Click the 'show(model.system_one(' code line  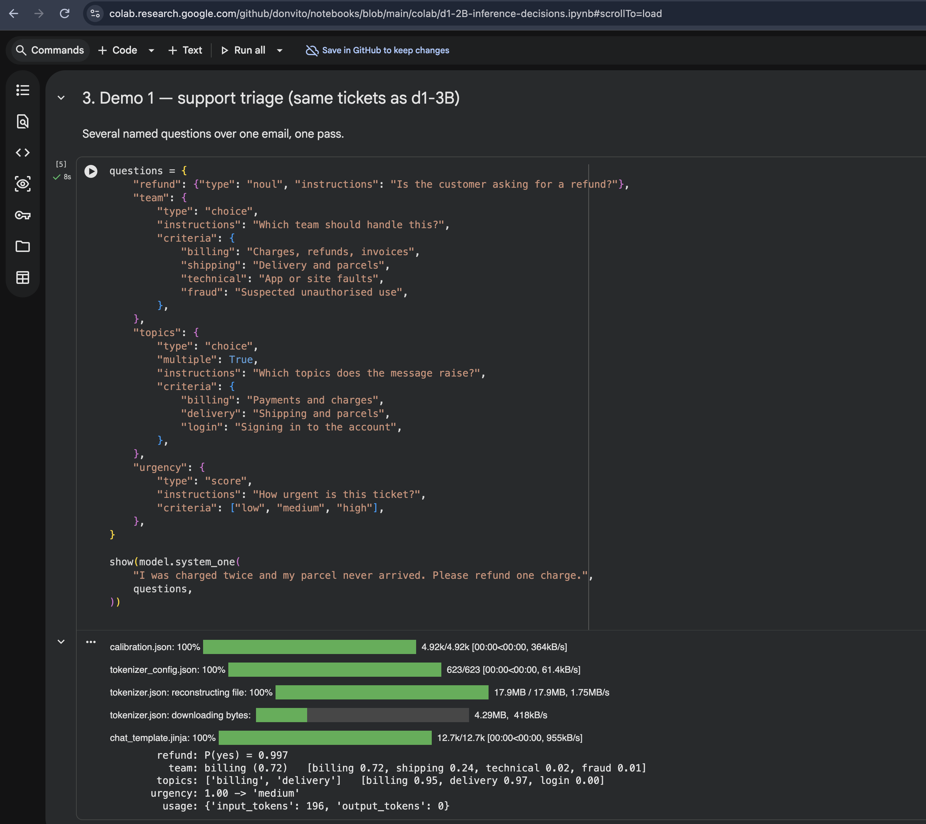175,562
